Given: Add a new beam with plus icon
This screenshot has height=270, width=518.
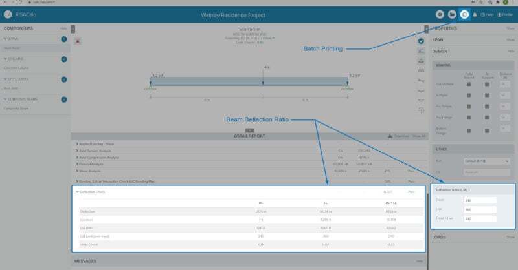Looking at the screenshot, I should (x=64, y=39).
